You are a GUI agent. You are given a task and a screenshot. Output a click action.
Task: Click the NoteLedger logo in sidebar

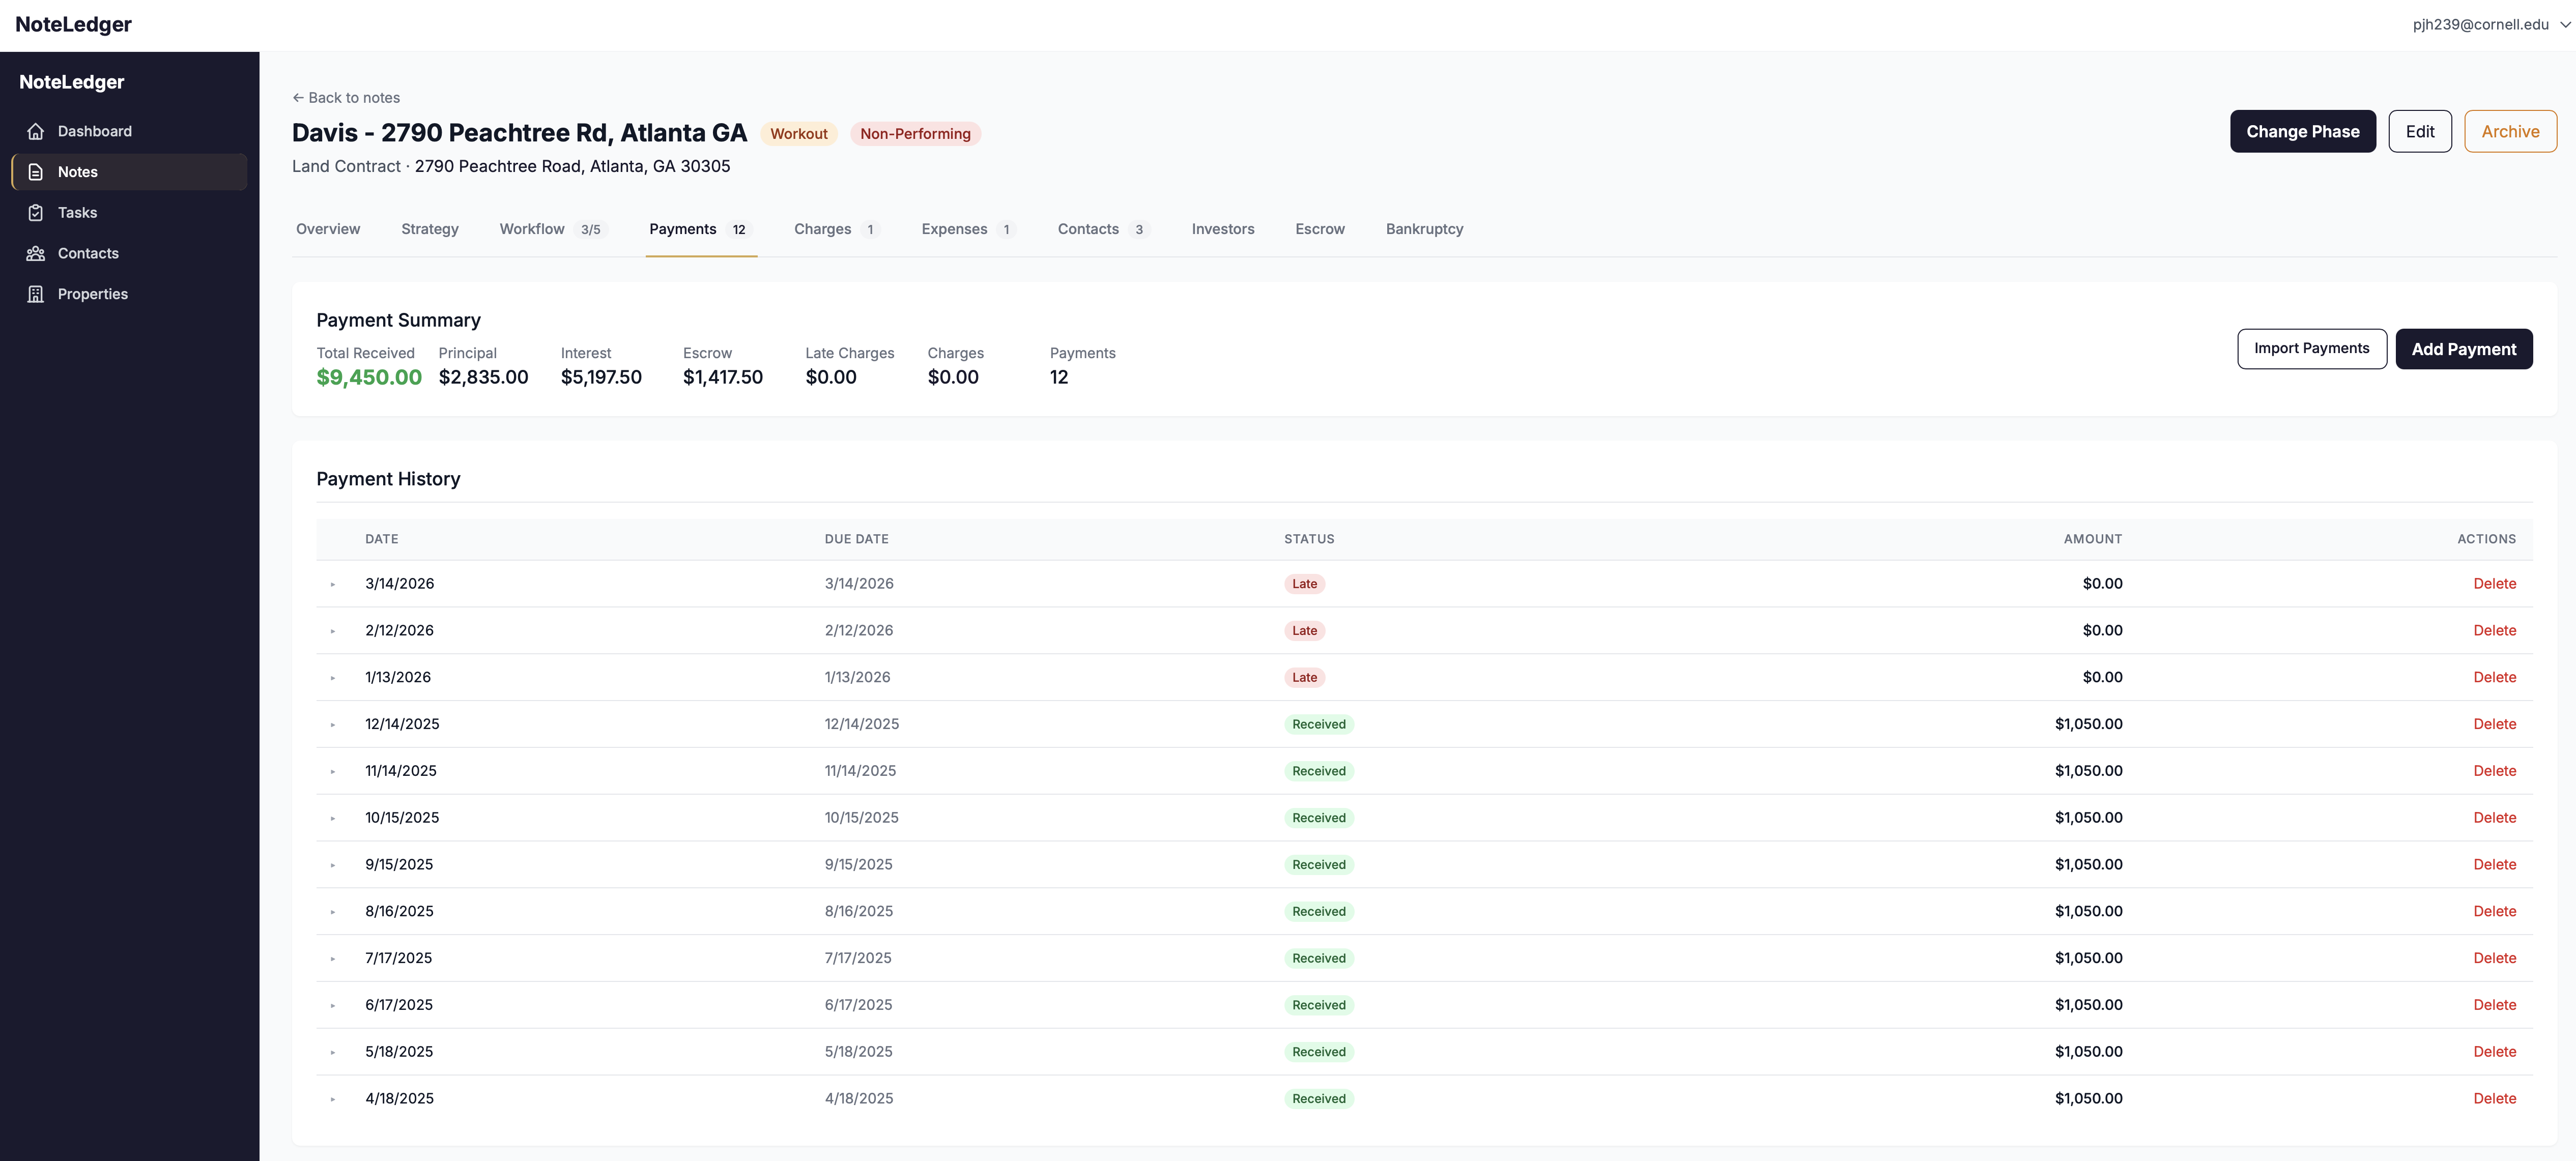click(x=72, y=81)
